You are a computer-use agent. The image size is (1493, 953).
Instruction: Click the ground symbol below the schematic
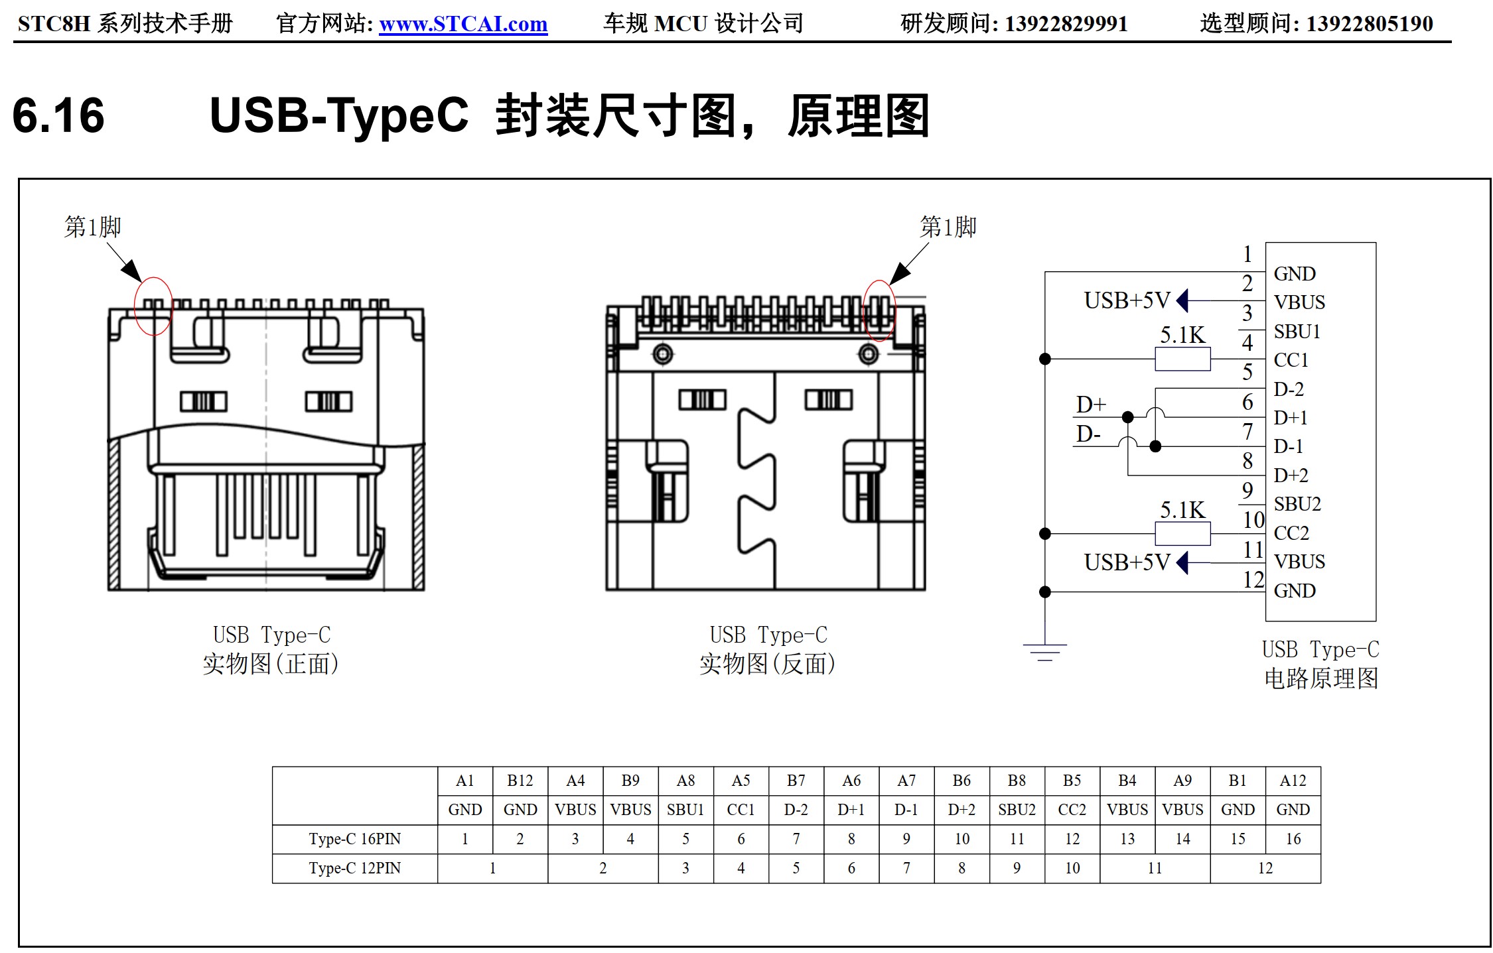(x=1045, y=653)
